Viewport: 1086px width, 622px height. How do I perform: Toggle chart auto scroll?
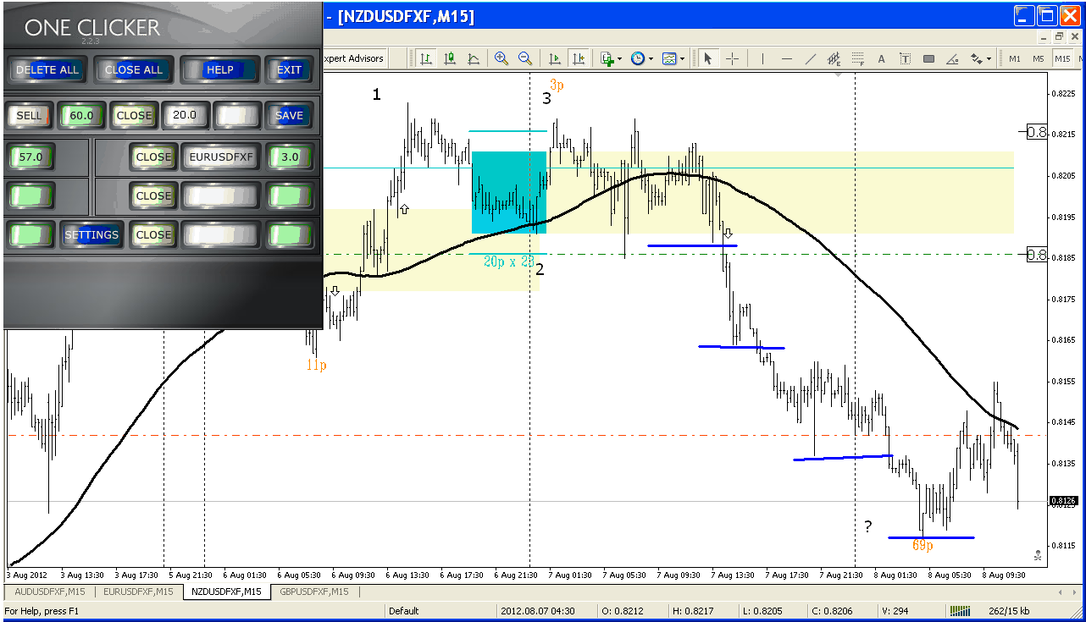tap(555, 58)
